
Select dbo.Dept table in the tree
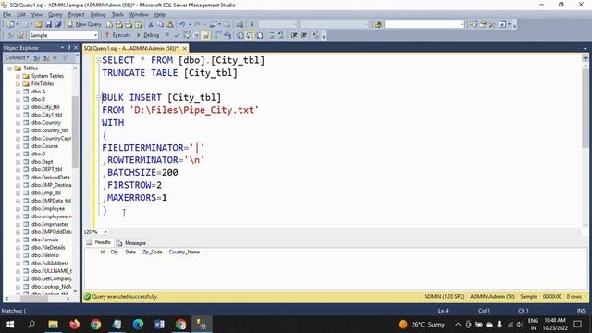(43, 162)
